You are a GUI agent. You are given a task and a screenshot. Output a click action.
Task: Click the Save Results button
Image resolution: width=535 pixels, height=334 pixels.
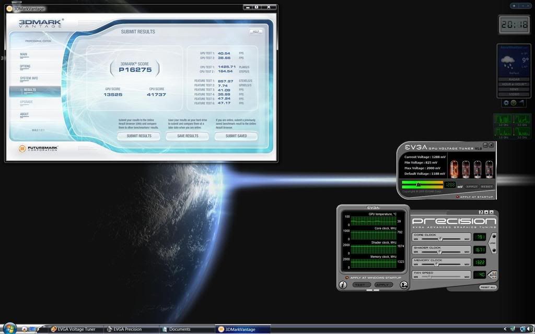coord(188,136)
